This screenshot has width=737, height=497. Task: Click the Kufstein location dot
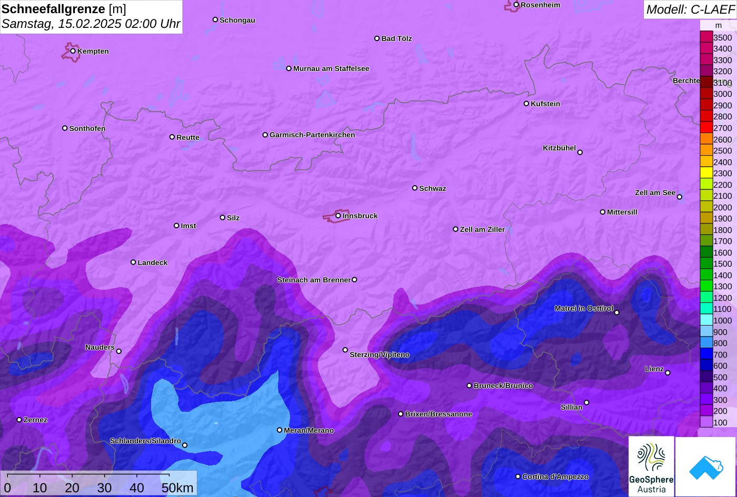[526, 104]
